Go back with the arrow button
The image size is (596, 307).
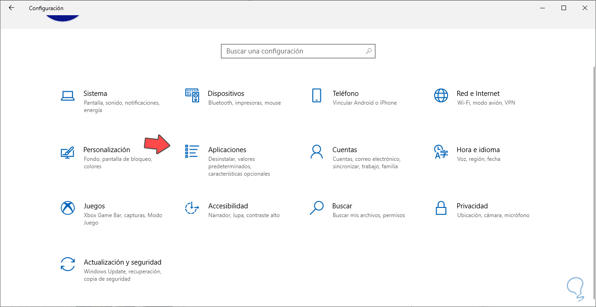pos(12,8)
